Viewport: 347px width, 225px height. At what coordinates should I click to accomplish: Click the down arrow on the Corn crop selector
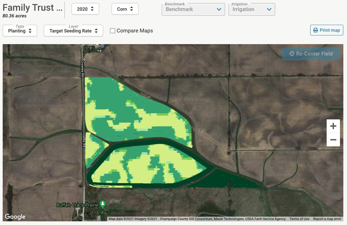pyautogui.click(x=132, y=10)
